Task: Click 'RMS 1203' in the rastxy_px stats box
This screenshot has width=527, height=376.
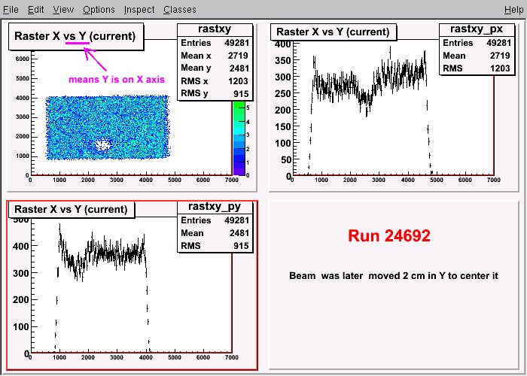Action: point(477,68)
